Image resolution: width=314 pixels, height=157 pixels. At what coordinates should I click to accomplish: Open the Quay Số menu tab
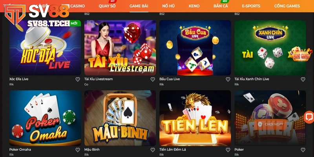(x=107, y=6)
